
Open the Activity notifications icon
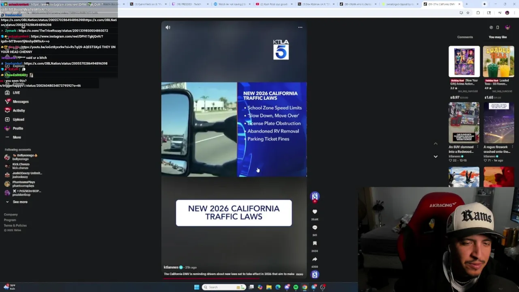7,110
